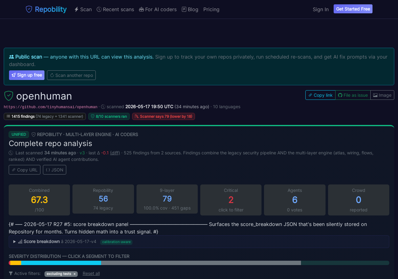Open the Scan nav item
Viewport: 398px width, 279px height.
[83, 9]
